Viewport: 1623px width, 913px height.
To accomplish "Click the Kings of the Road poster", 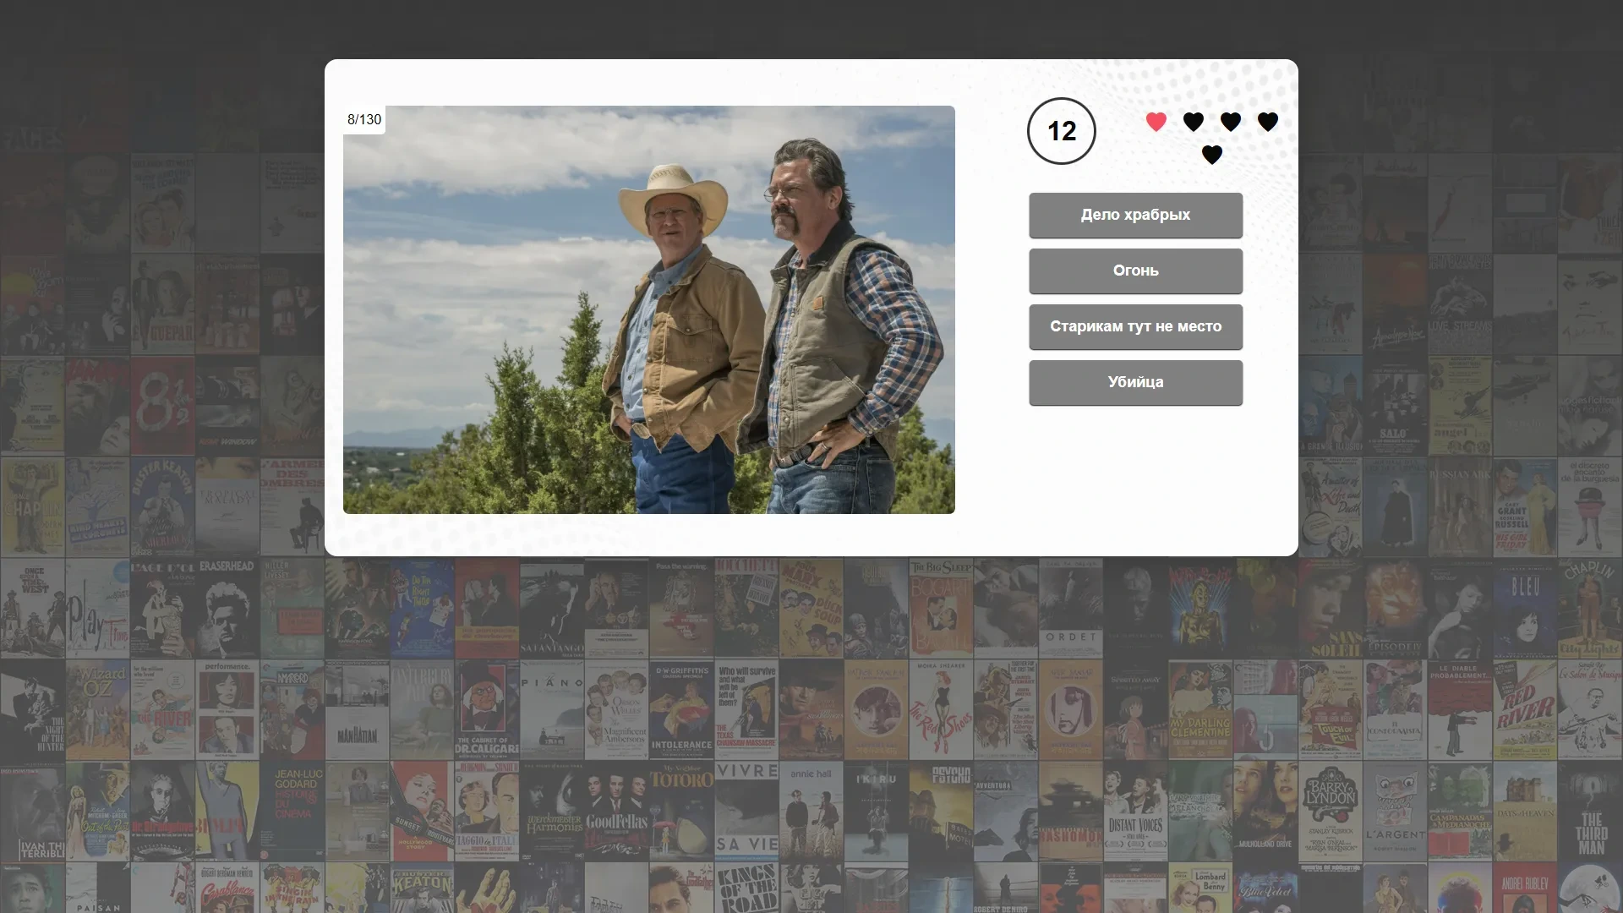I will point(746,888).
